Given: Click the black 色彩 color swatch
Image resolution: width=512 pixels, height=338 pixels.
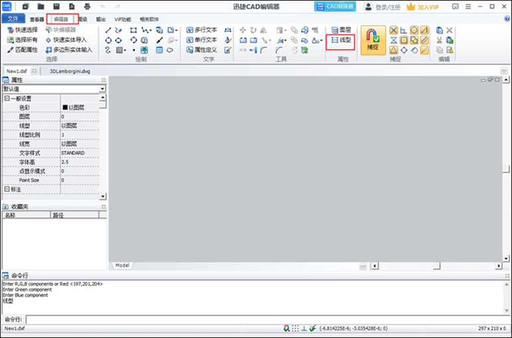Looking at the screenshot, I should tap(64, 107).
